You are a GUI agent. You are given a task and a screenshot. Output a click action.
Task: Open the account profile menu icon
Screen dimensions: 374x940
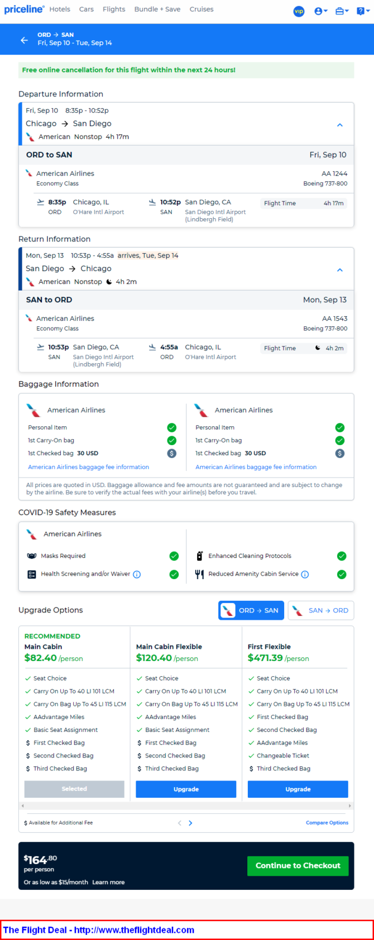[320, 11]
